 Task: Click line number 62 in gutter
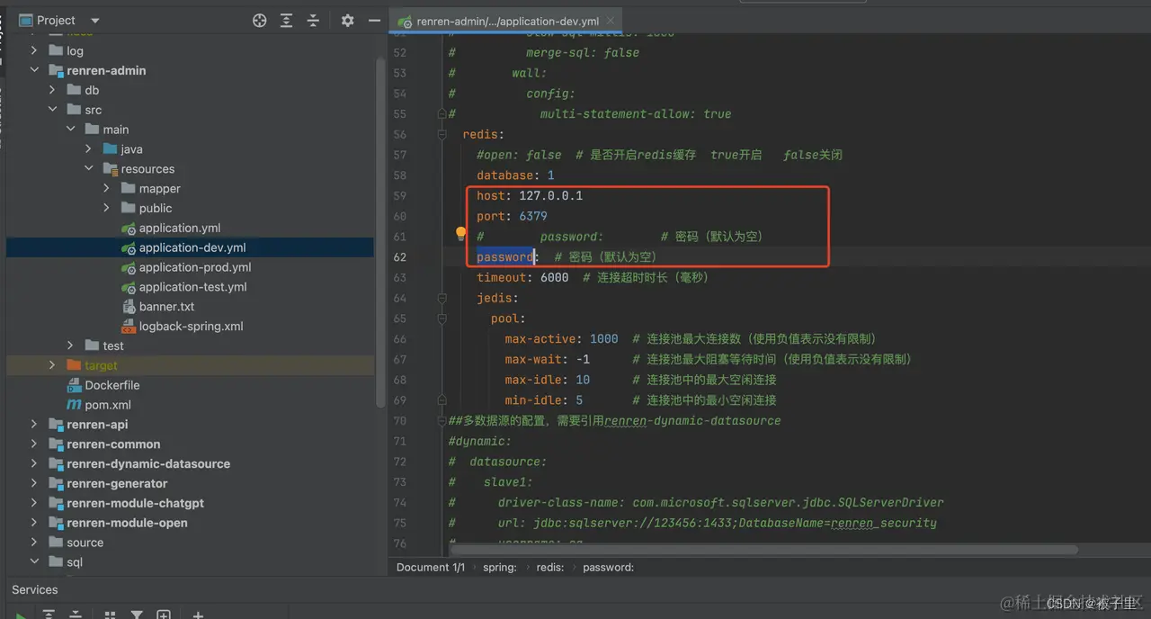tap(399, 256)
